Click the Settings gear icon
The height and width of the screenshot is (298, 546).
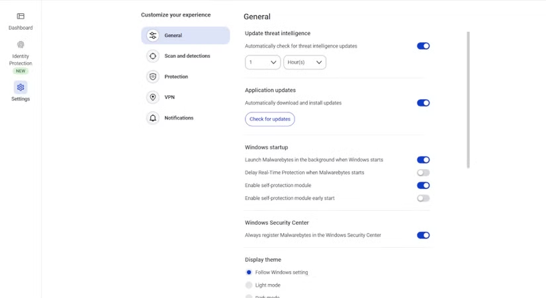pos(21,87)
